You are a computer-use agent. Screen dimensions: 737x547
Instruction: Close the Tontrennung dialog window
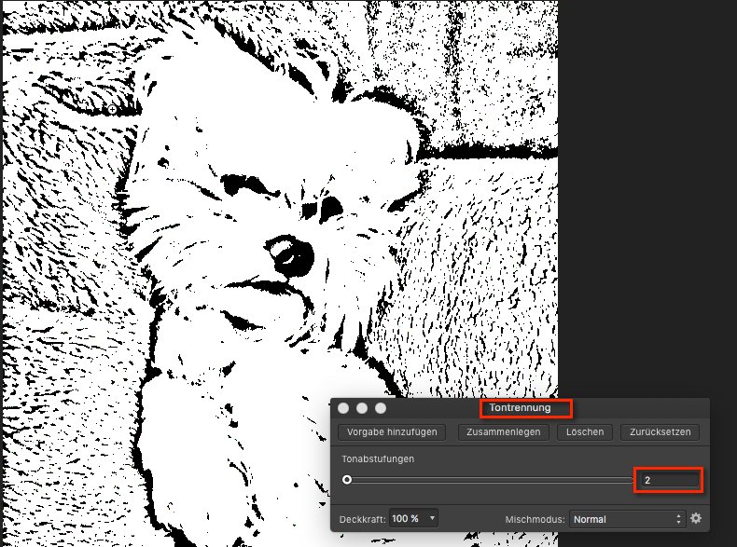pos(343,408)
